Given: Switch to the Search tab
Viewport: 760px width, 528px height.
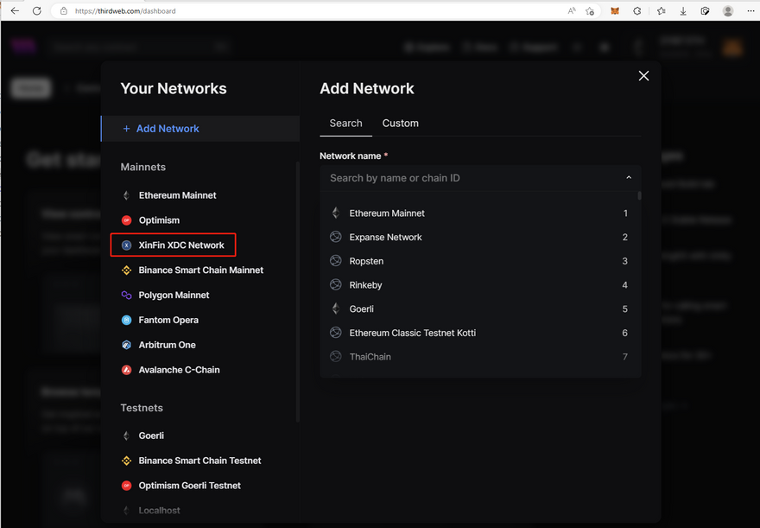Looking at the screenshot, I should 345,124.
